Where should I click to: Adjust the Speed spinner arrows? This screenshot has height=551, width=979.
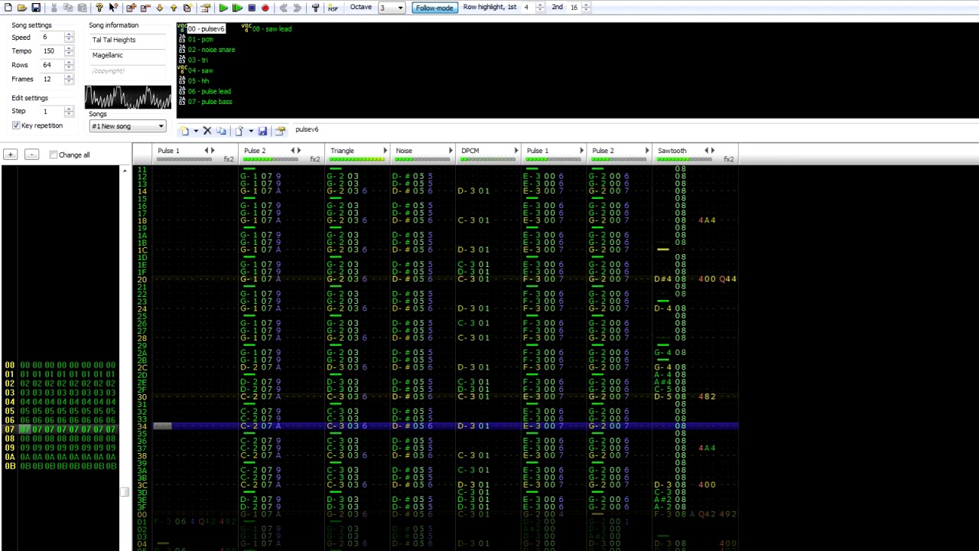pyautogui.click(x=69, y=37)
